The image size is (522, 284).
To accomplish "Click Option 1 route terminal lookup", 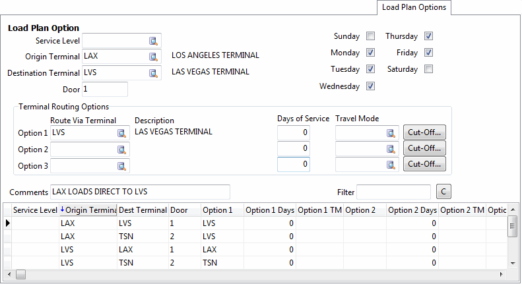I will [121, 132].
